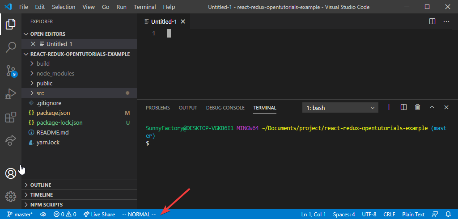This screenshot has height=219, width=458.
Task: Maximize the terminal panel size
Action: [x=432, y=107]
